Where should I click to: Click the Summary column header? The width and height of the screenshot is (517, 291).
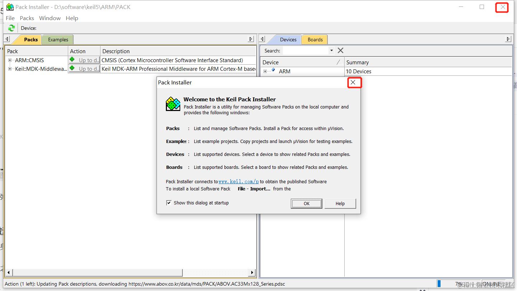point(428,63)
